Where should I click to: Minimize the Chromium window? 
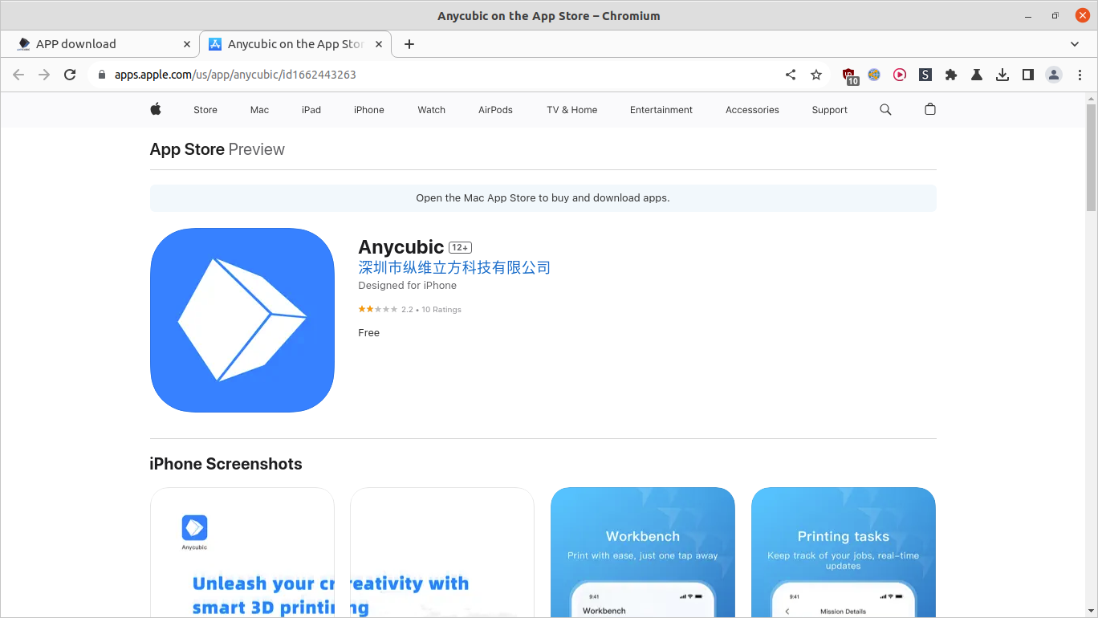(x=1028, y=15)
